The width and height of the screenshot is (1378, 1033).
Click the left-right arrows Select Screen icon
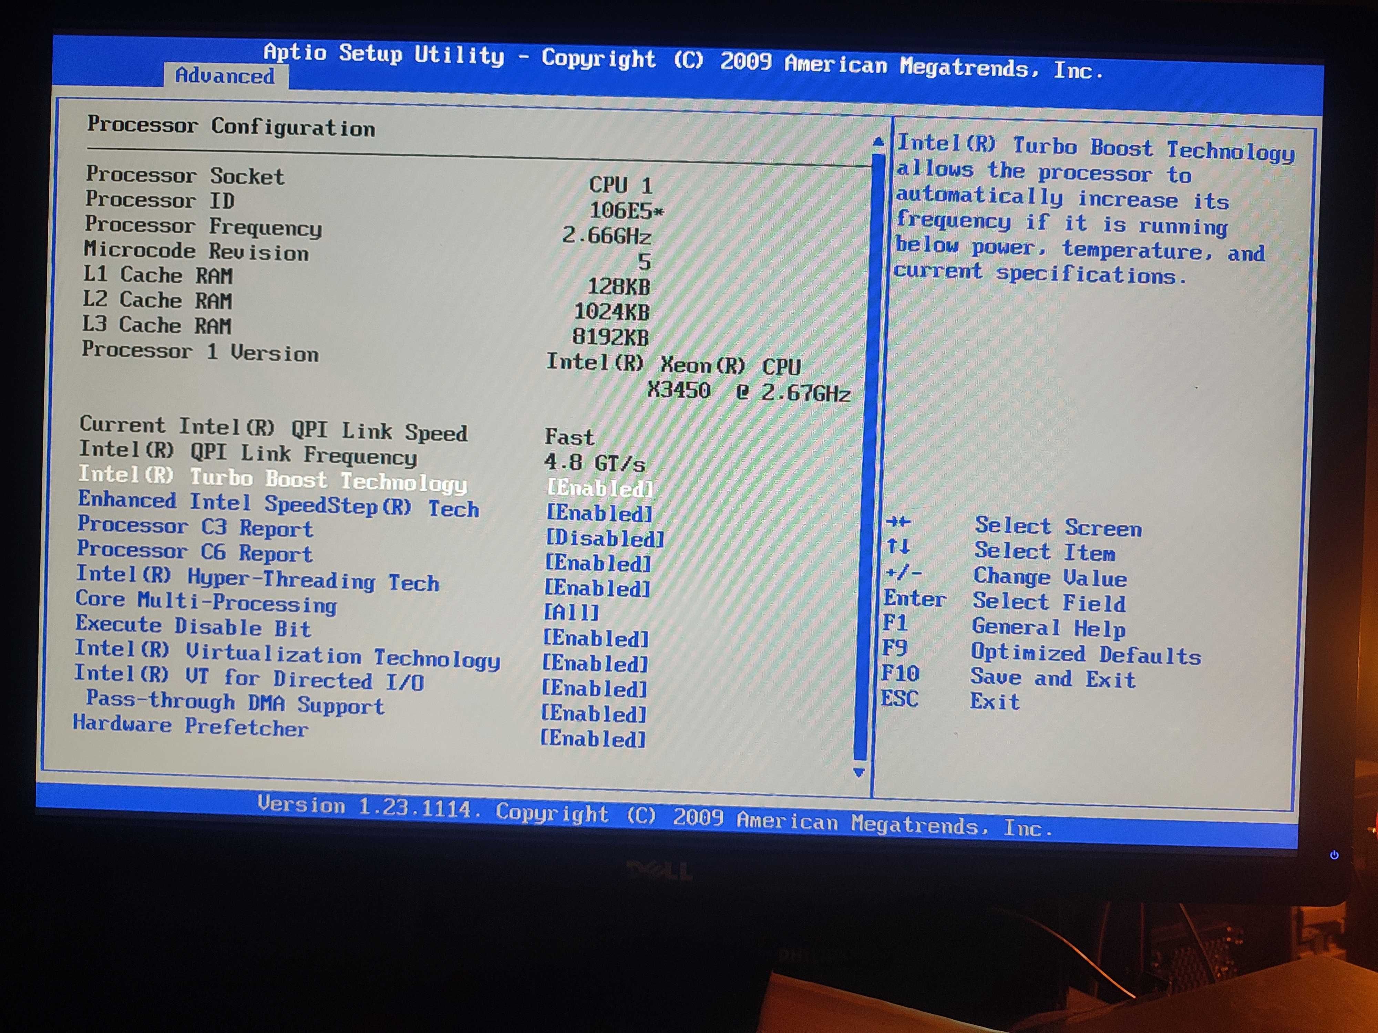pos(898,522)
